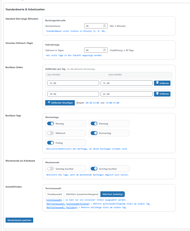The width and height of the screenshot is (190, 231).
Task: Edit the 22:00 end time field
Action: (x=127, y=94)
